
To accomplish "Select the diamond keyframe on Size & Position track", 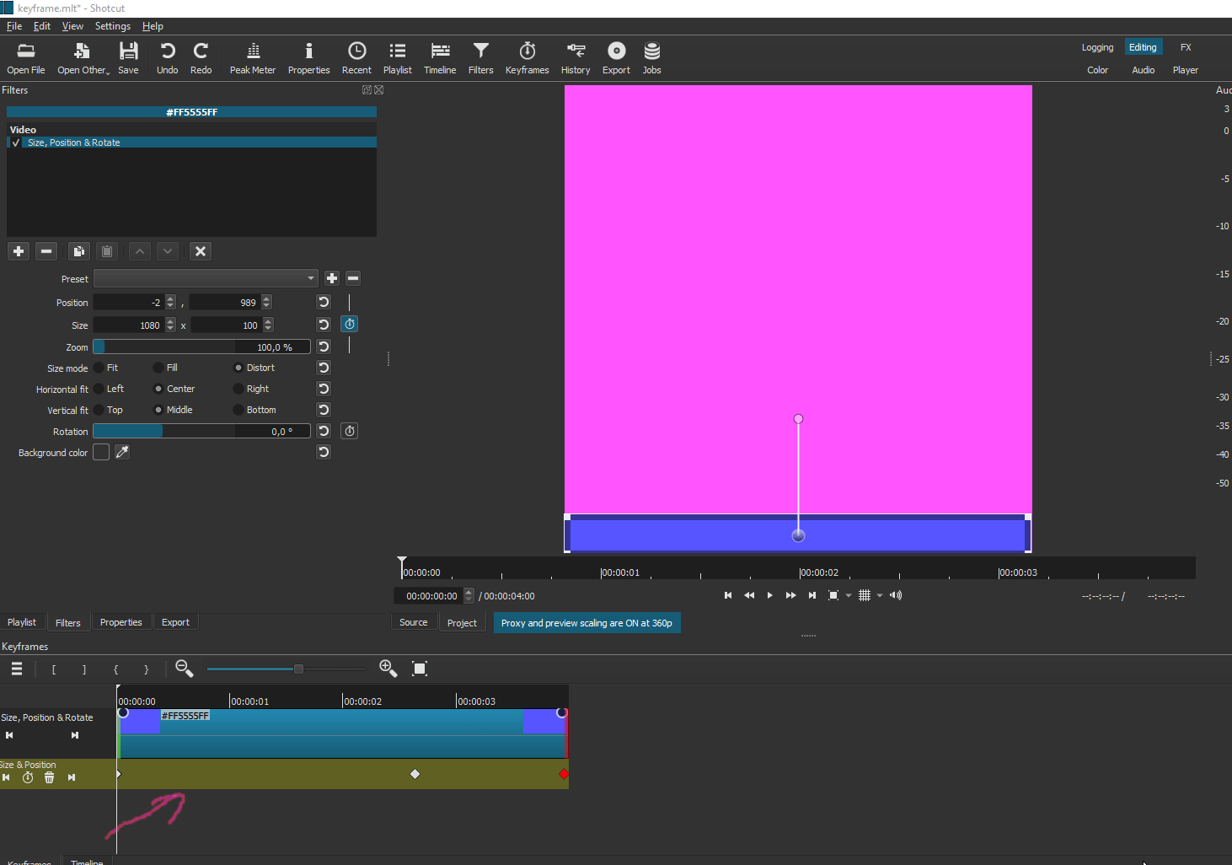I will pos(415,773).
